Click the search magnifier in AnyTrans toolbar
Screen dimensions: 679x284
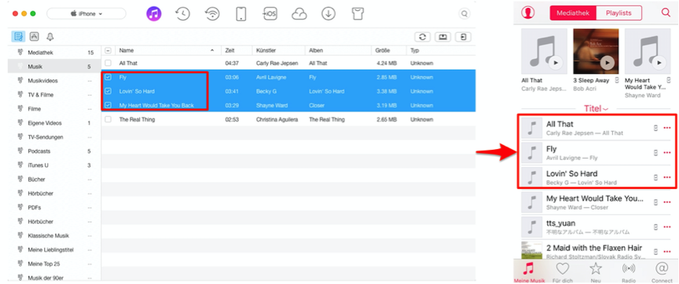464,14
